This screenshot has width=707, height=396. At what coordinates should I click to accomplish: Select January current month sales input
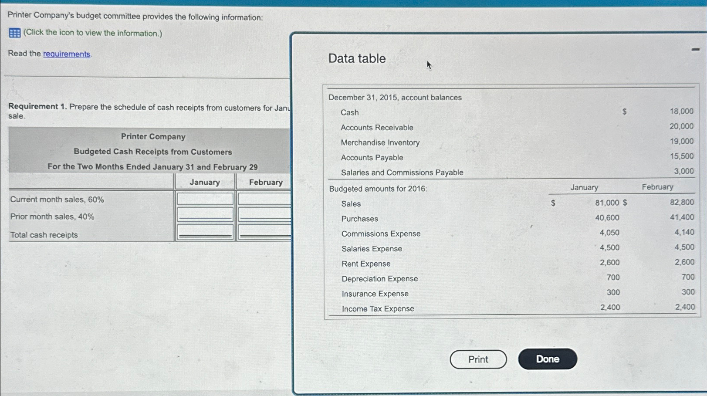point(205,199)
